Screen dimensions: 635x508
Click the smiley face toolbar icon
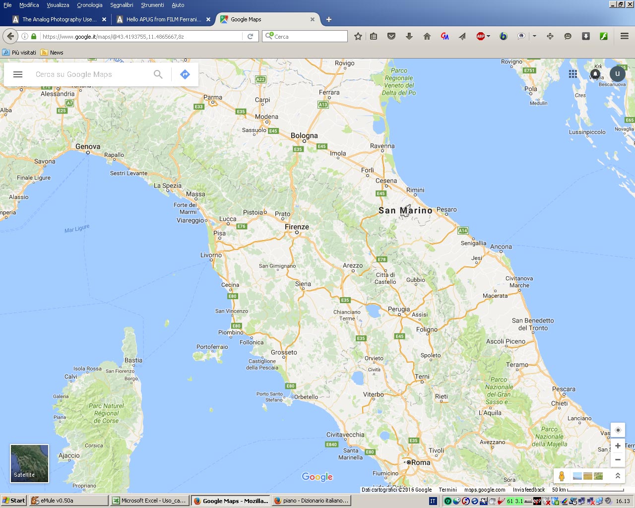pos(568,36)
